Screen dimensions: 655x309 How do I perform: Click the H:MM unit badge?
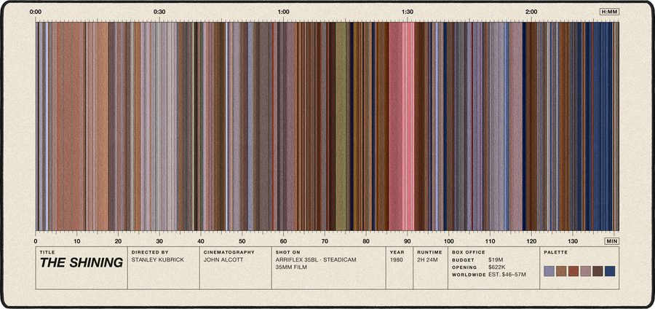click(609, 12)
